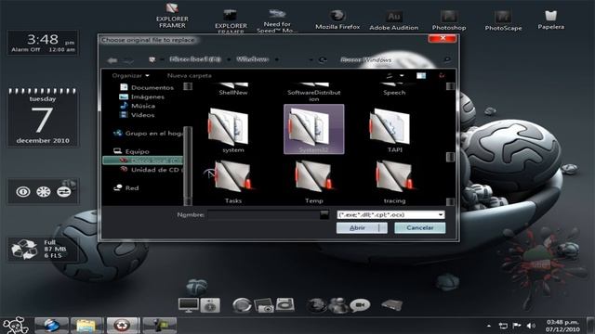Screen dimensions: 595x334
Task: Open Need for Speed desktop shortcut
Action: [x=277, y=20]
